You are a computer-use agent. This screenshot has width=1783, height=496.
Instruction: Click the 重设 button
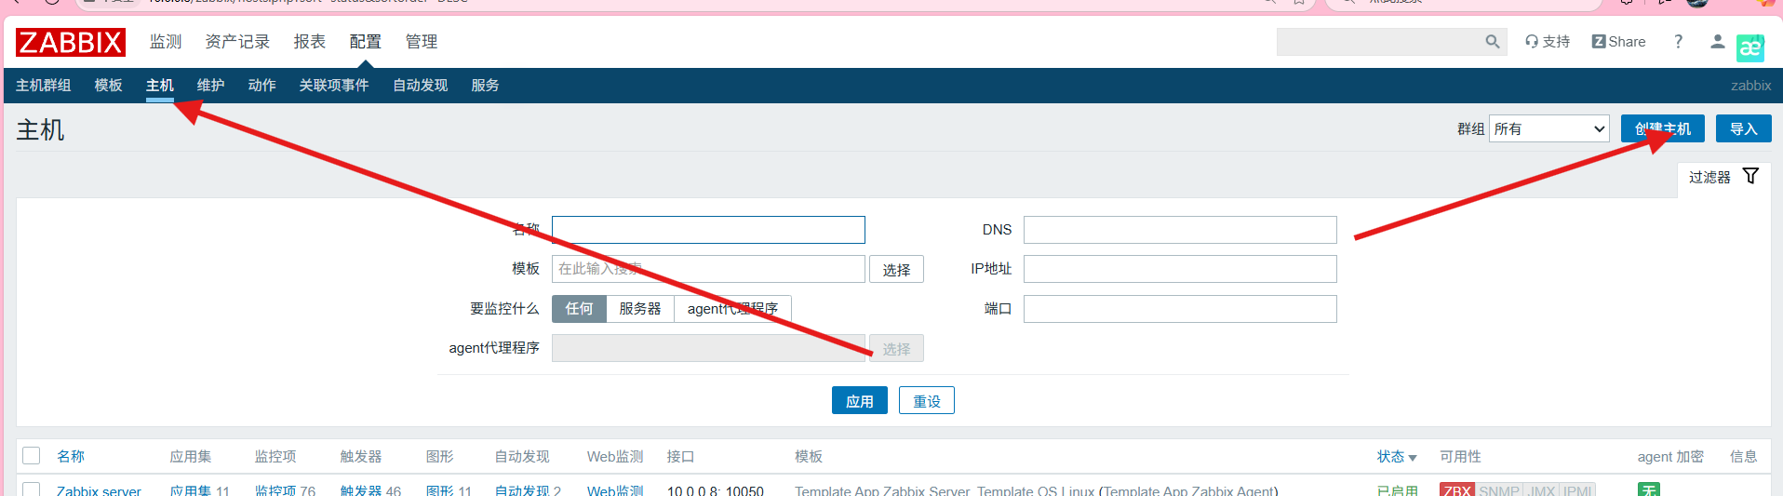tap(927, 401)
